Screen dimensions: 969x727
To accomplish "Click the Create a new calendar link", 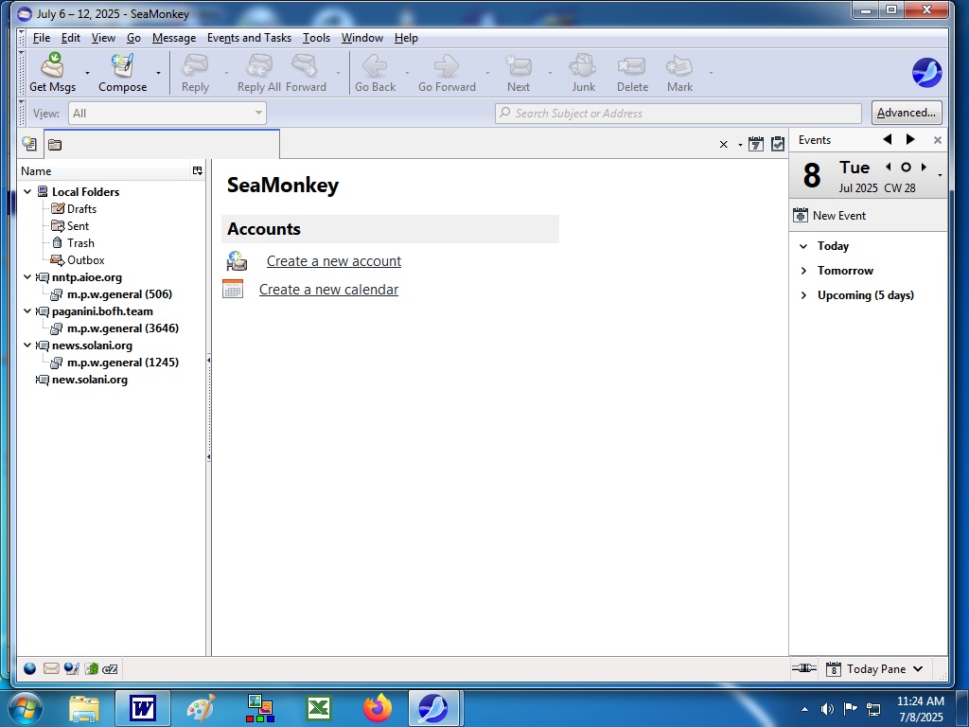I will pos(328,290).
